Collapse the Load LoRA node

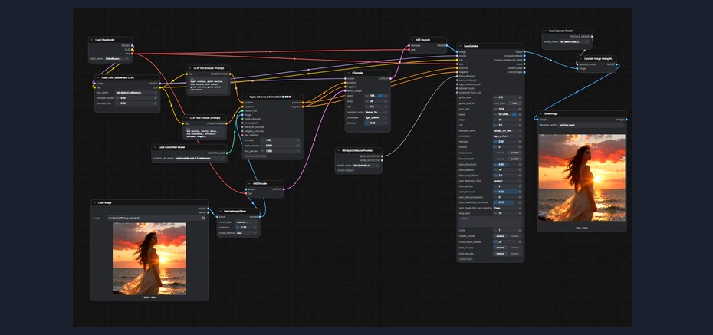[98, 77]
